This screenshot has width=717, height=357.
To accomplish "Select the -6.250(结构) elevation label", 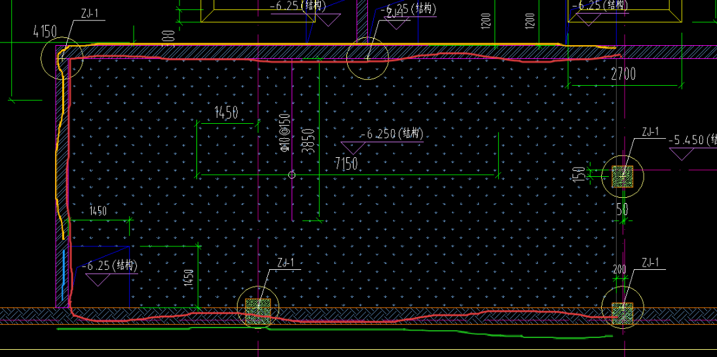I will click(392, 134).
